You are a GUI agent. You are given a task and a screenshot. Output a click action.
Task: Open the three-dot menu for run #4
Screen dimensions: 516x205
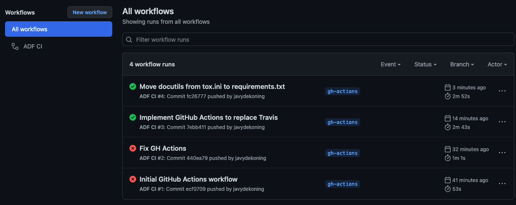click(502, 91)
